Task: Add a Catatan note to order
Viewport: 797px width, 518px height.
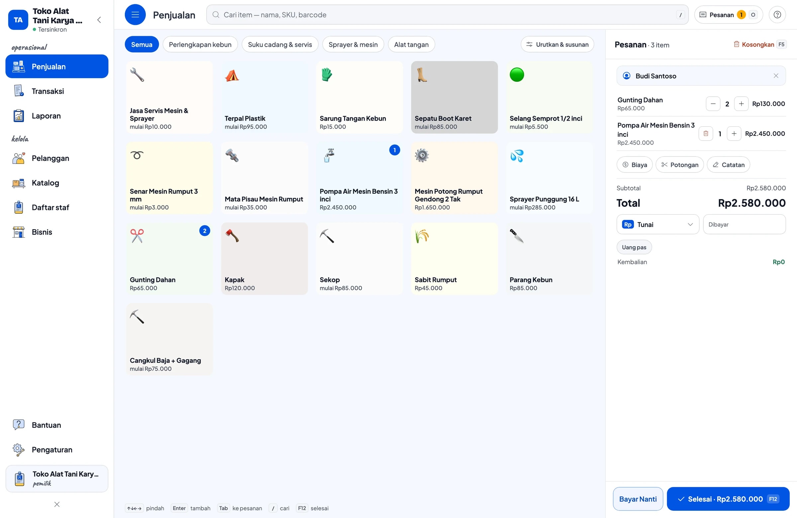Action: pyautogui.click(x=728, y=164)
